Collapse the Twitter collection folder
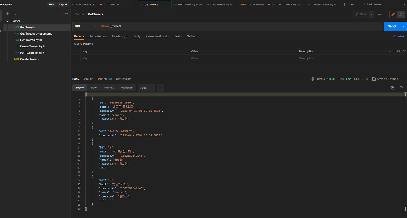407x218 pixels. pos(7,21)
